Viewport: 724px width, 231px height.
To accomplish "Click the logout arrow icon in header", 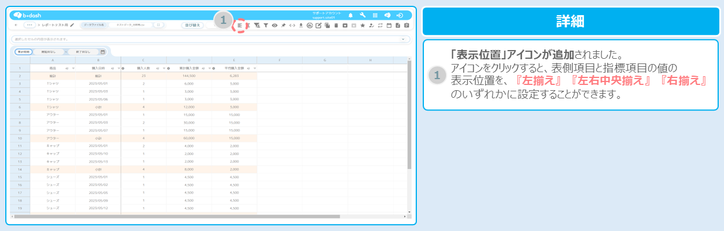I will [x=399, y=15].
